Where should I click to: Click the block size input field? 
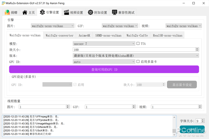pyautogui.click(x=134, y=50)
